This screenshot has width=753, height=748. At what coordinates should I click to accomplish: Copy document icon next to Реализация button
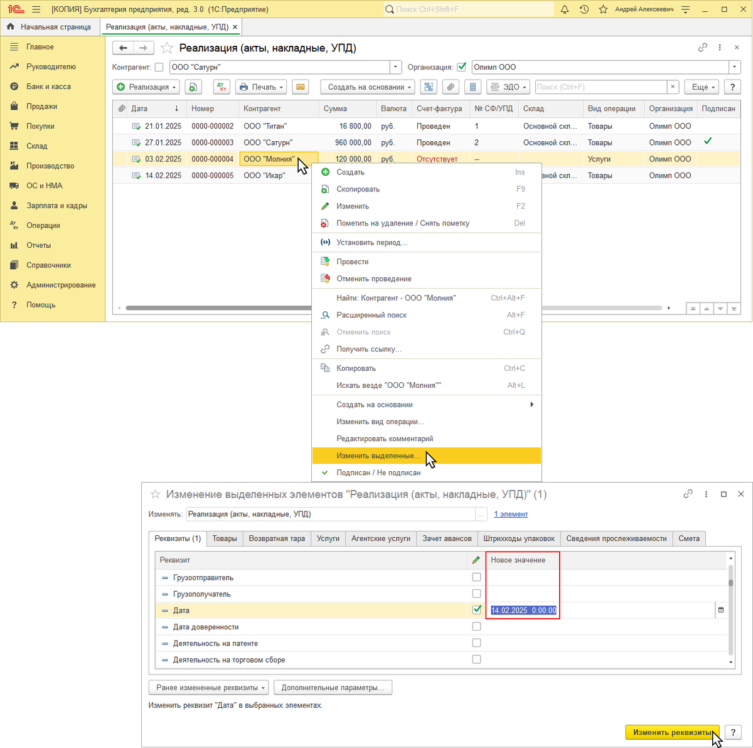click(193, 87)
